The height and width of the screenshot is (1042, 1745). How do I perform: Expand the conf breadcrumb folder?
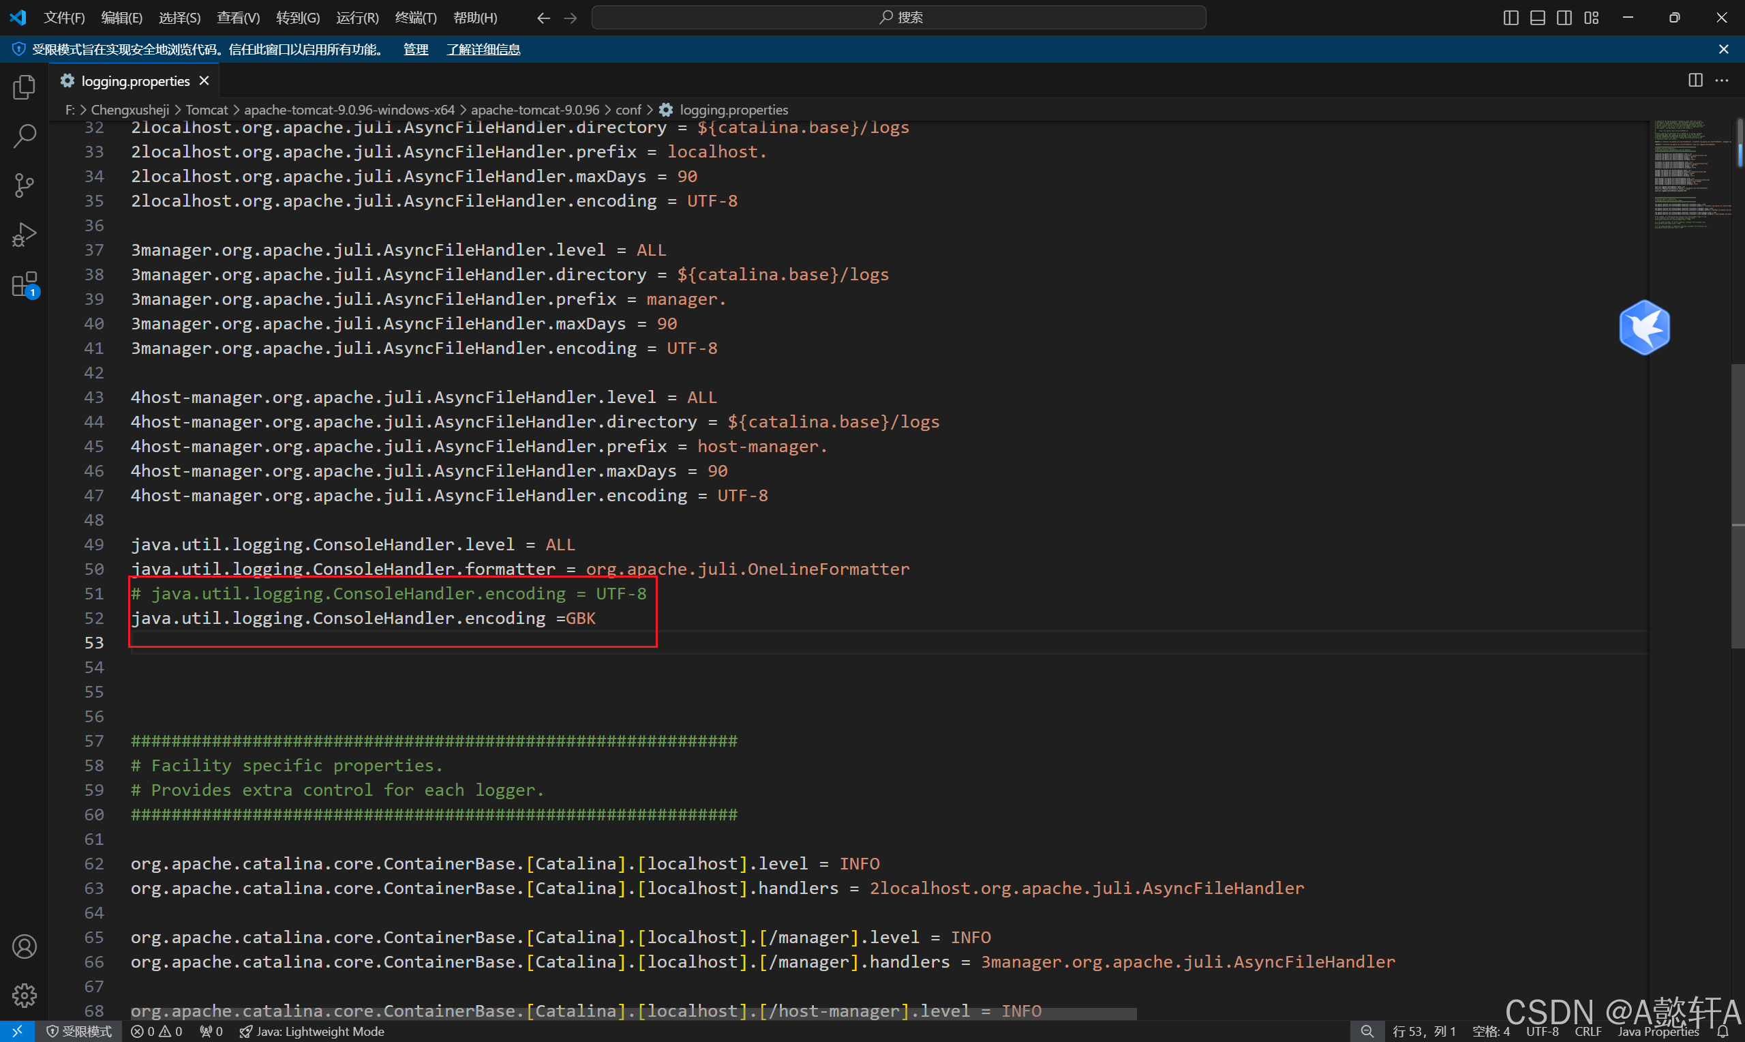(x=628, y=110)
